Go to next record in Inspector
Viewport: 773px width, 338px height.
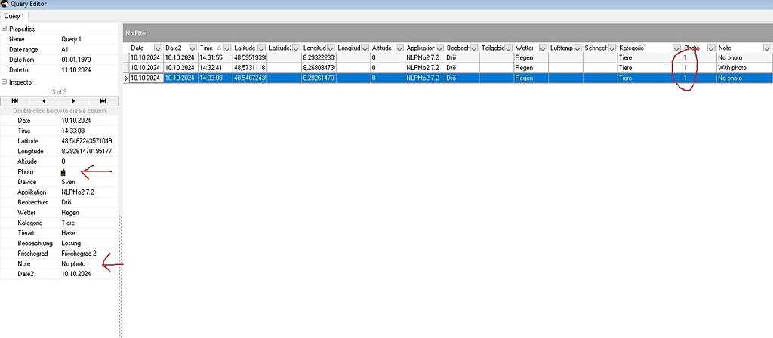(74, 101)
